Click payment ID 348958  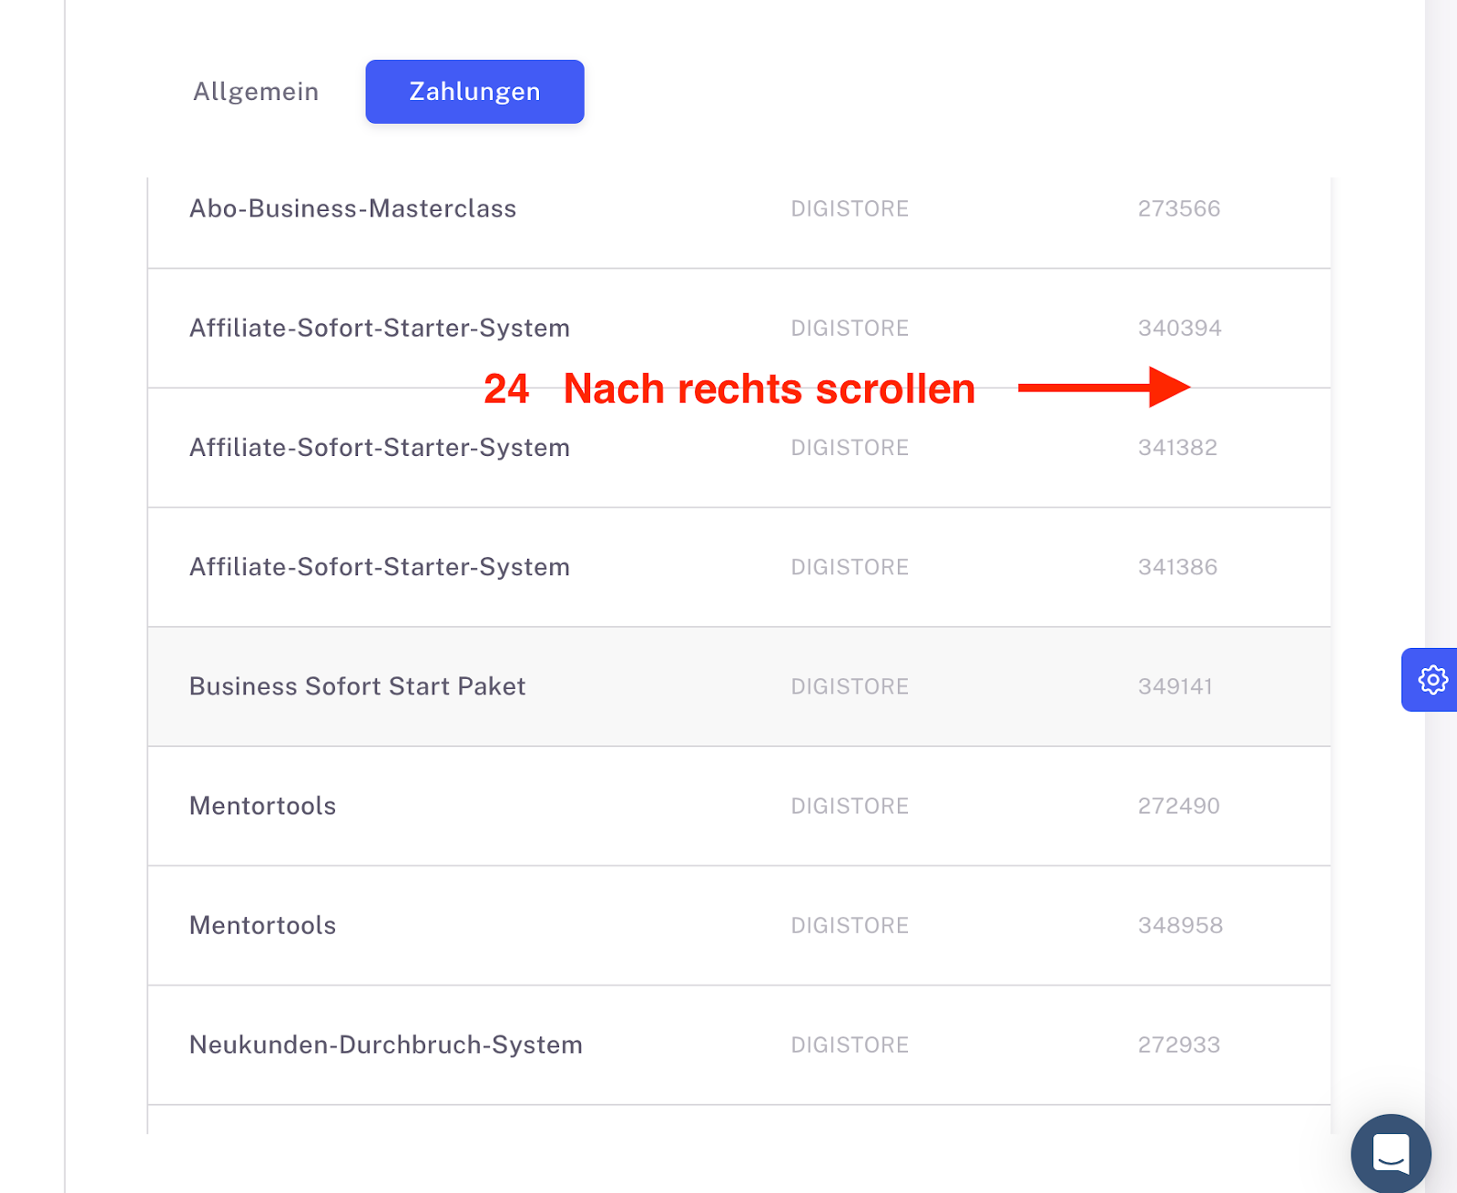point(1180,925)
